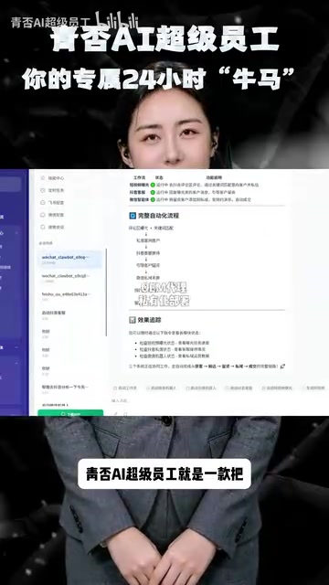The height and width of the screenshot is (585, 329).
Task: Click the clock icon beside 定时任务
Action: (x=43, y=190)
